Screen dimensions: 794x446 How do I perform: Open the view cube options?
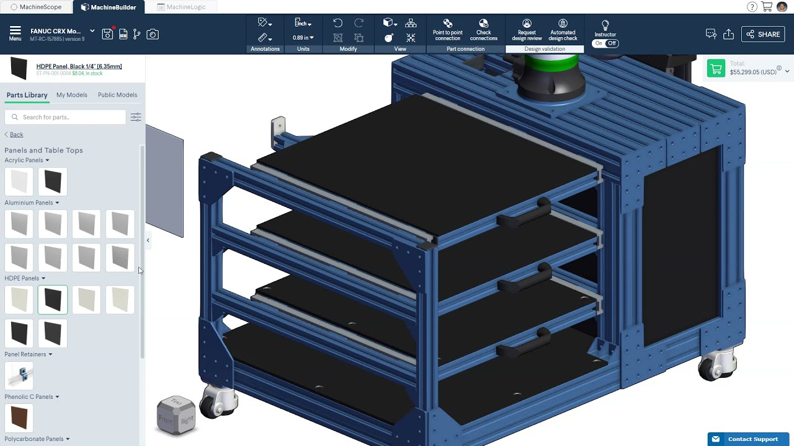(x=390, y=23)
